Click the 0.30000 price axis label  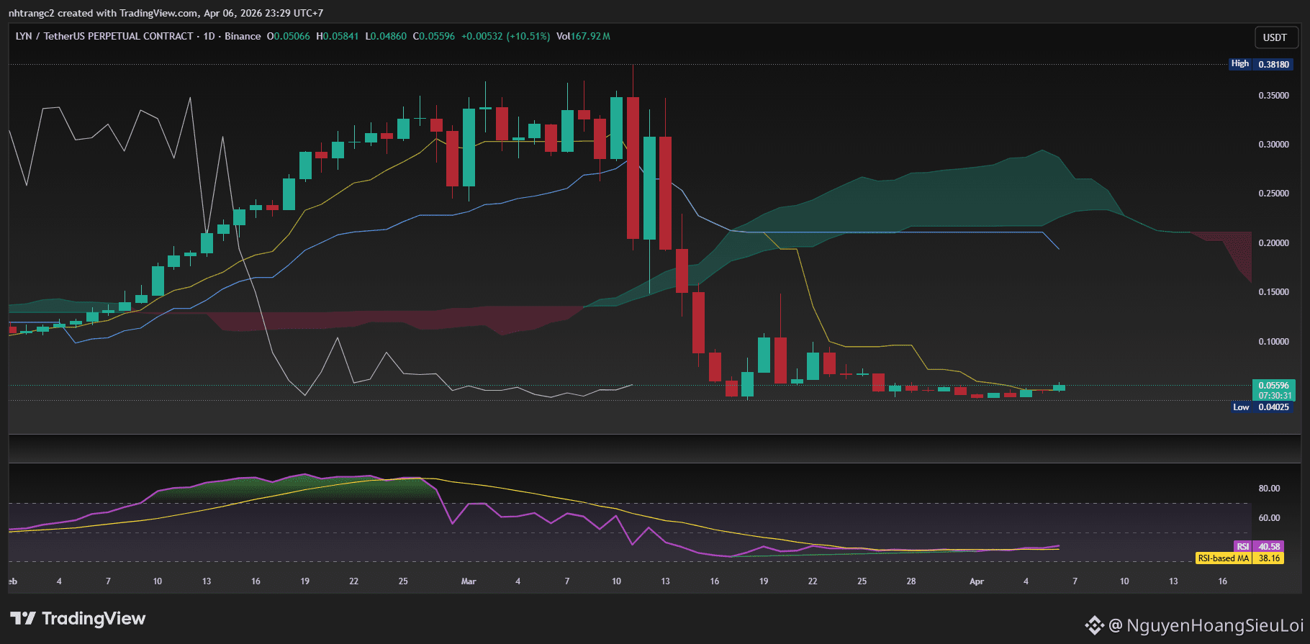pyautogui.click(x=1273, y=145)
